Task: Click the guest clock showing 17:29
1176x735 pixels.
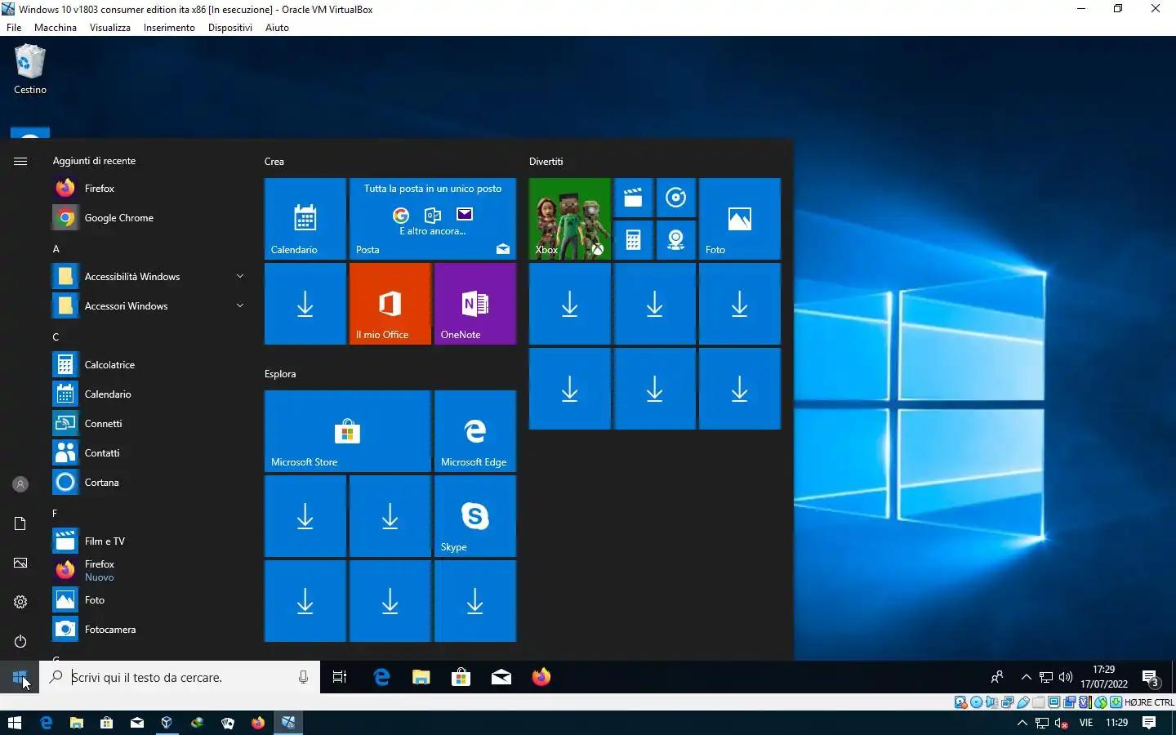Action: [x=1104, y=677]
